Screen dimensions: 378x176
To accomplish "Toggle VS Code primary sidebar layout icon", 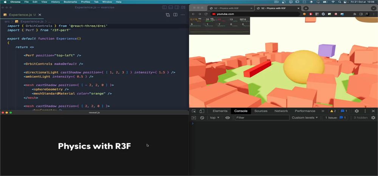I will coord(165,8).
